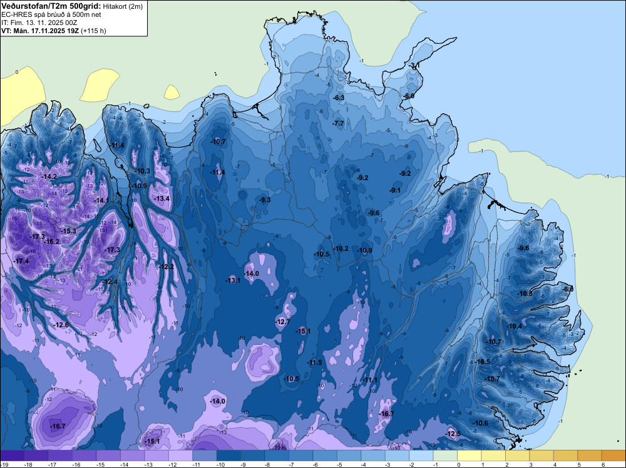Screen dimensions: 626x468
Task: Select the -7.7 temperature reading
Action: click(x=338, y=123)
